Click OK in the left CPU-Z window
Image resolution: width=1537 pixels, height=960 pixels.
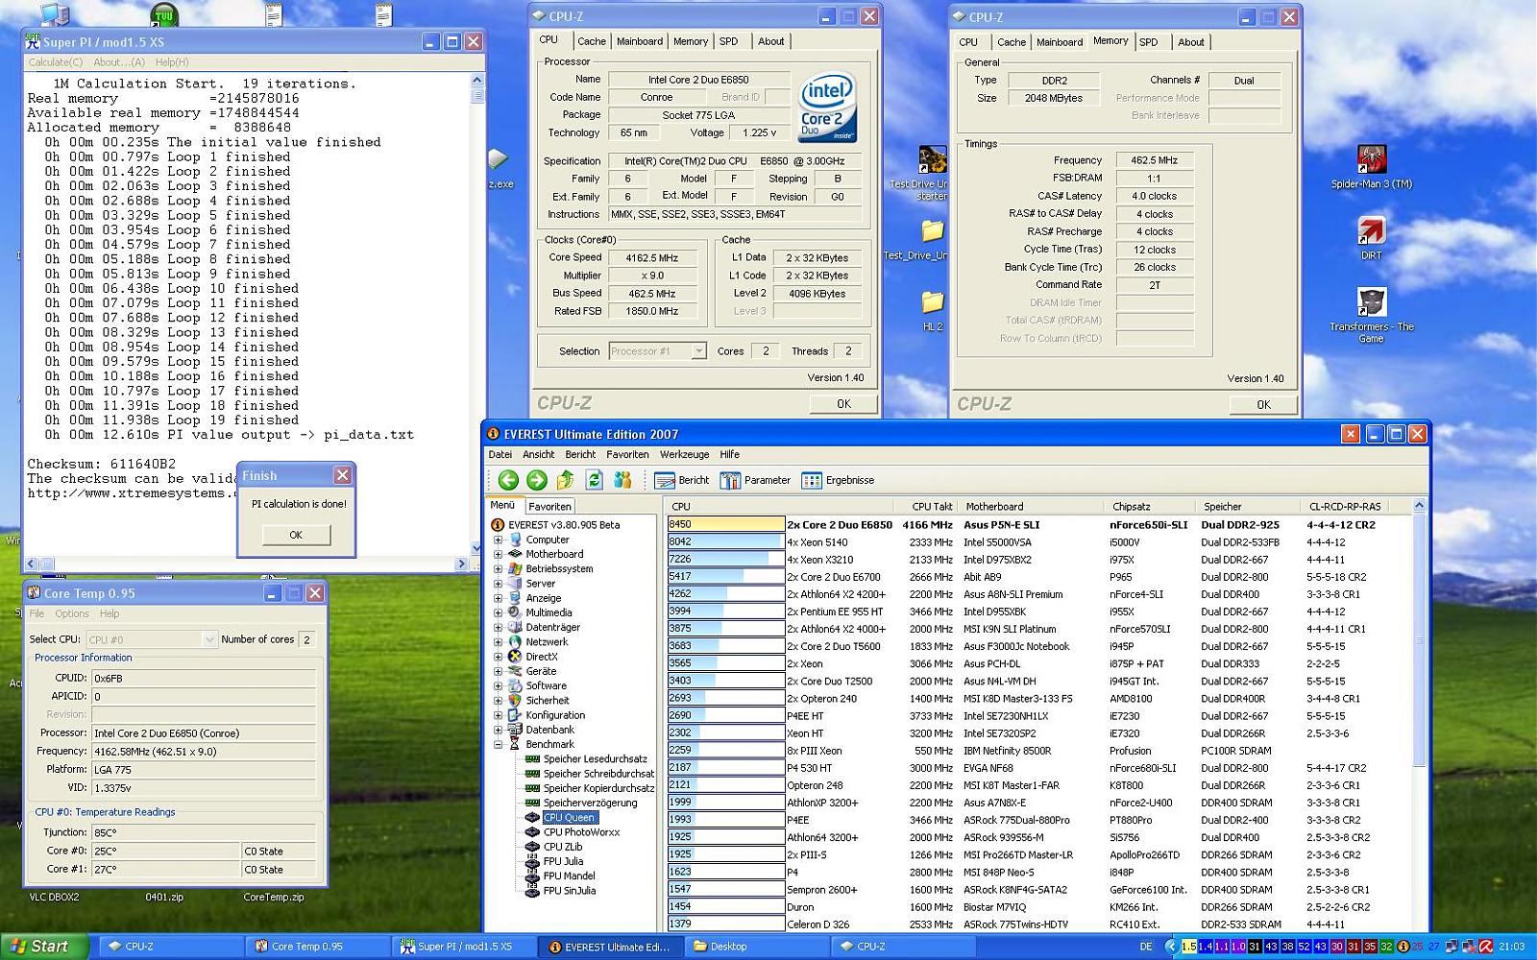click(843, 404)
